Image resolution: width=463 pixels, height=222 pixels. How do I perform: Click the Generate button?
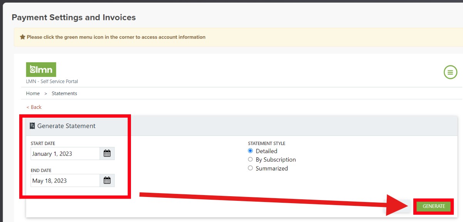click(x=434, y=206)
